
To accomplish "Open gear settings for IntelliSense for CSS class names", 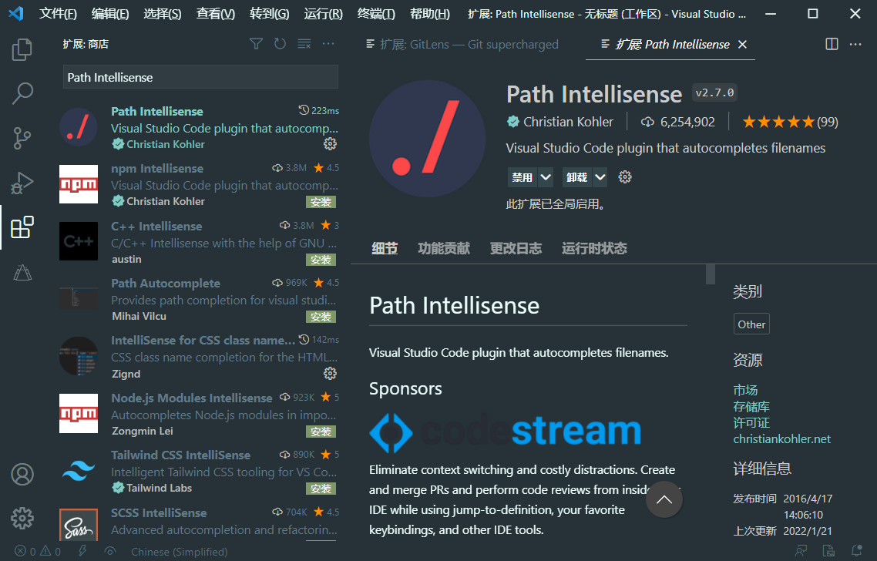I will (330, 373).
